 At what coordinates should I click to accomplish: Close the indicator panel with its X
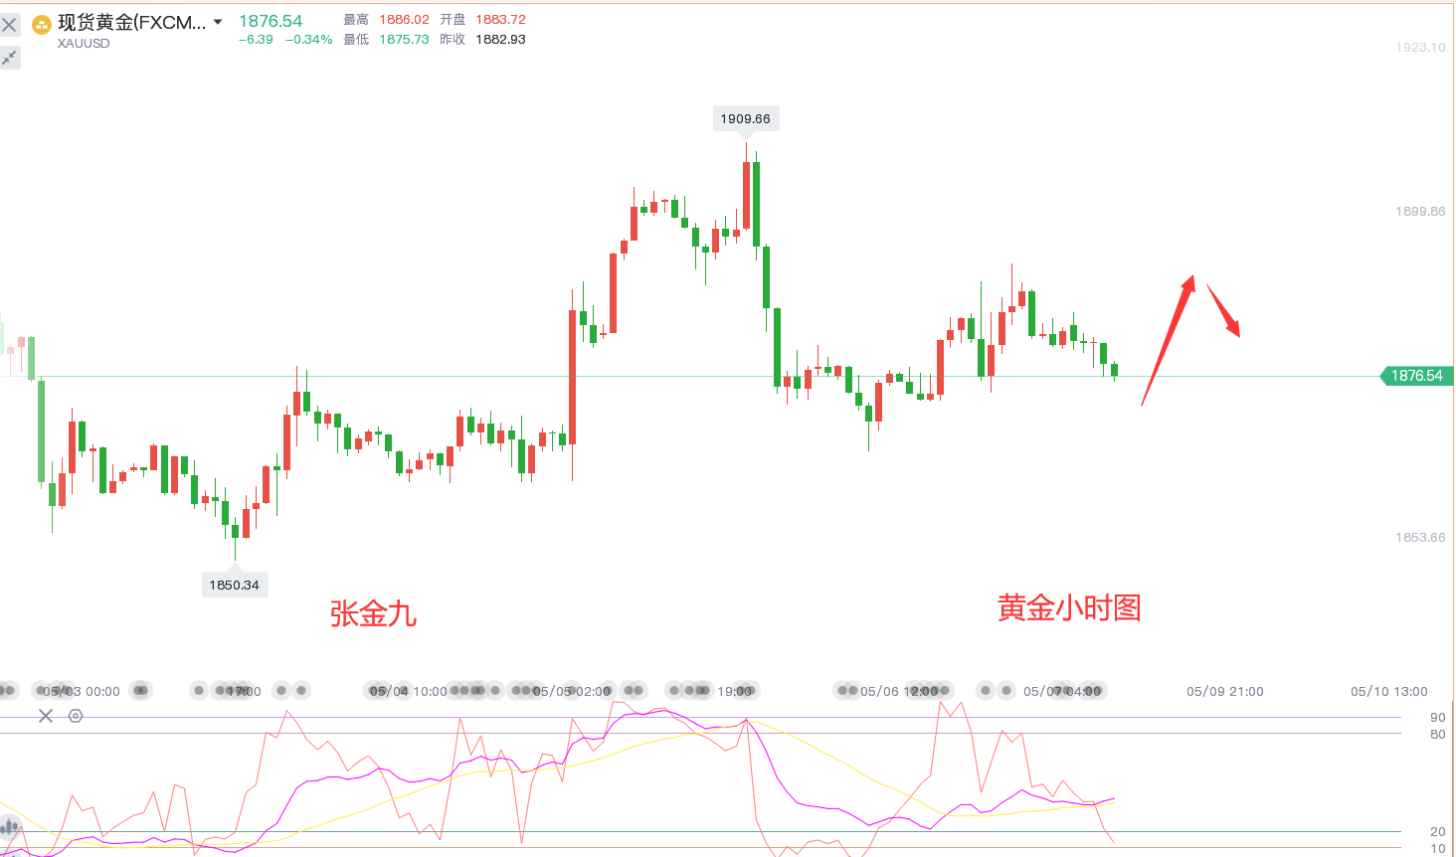point(46,716)
